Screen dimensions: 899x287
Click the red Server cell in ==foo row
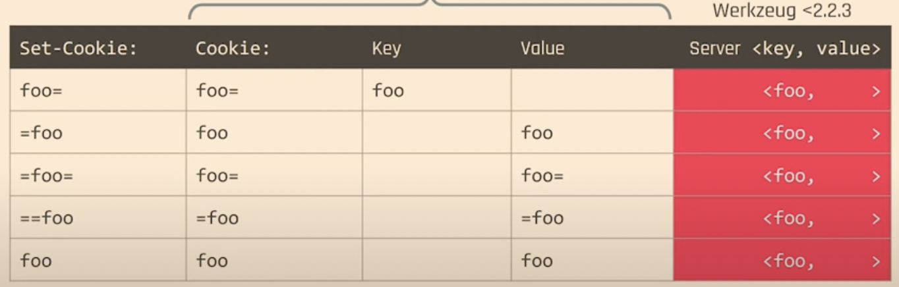[x=786, y=219]
